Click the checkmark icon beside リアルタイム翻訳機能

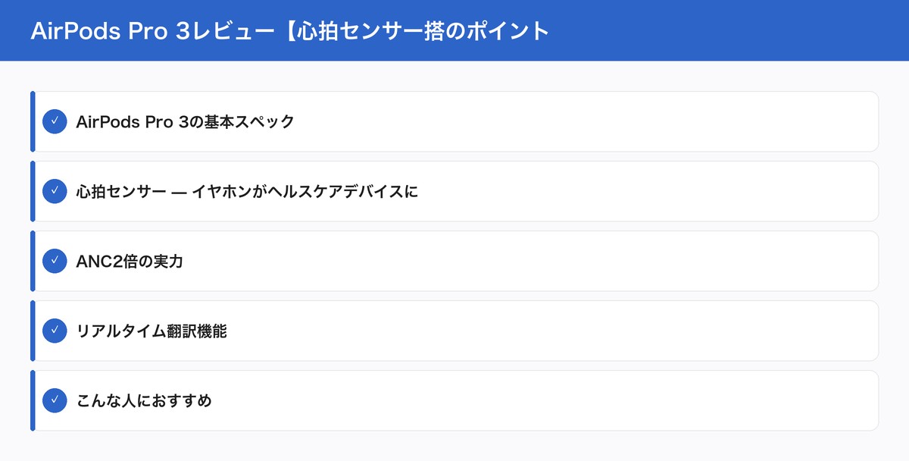coord(54,330)
